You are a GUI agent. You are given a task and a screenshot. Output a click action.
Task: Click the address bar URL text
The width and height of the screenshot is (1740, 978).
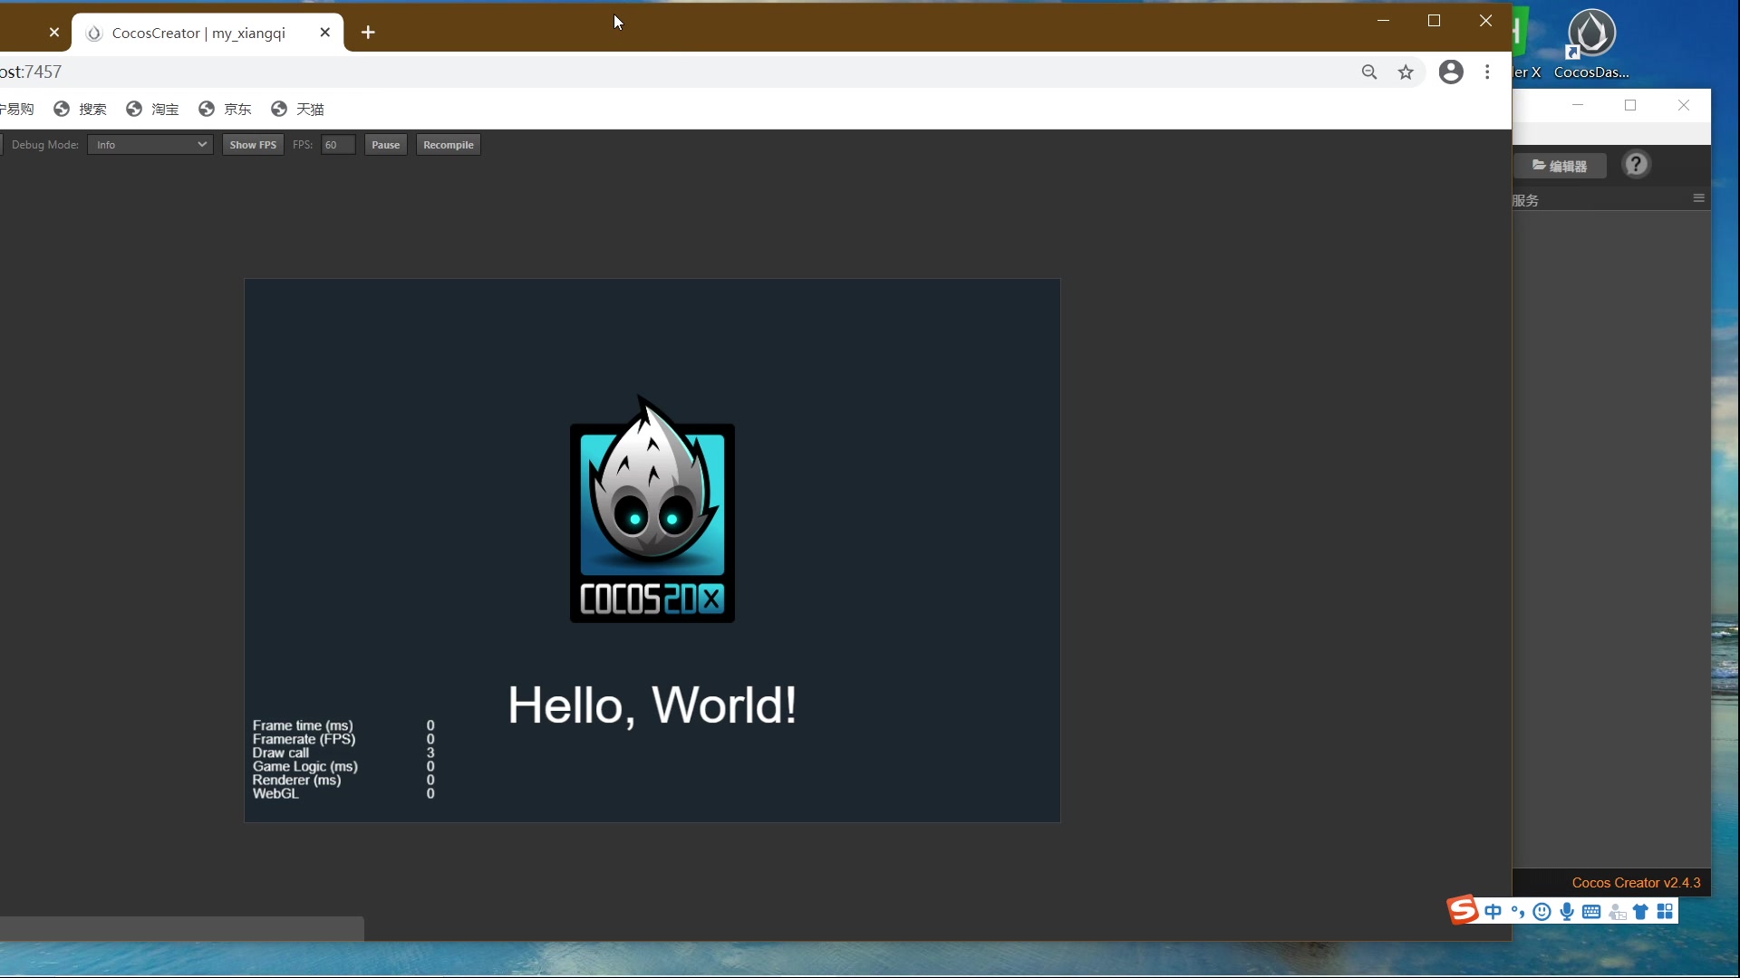pos(31,72)
